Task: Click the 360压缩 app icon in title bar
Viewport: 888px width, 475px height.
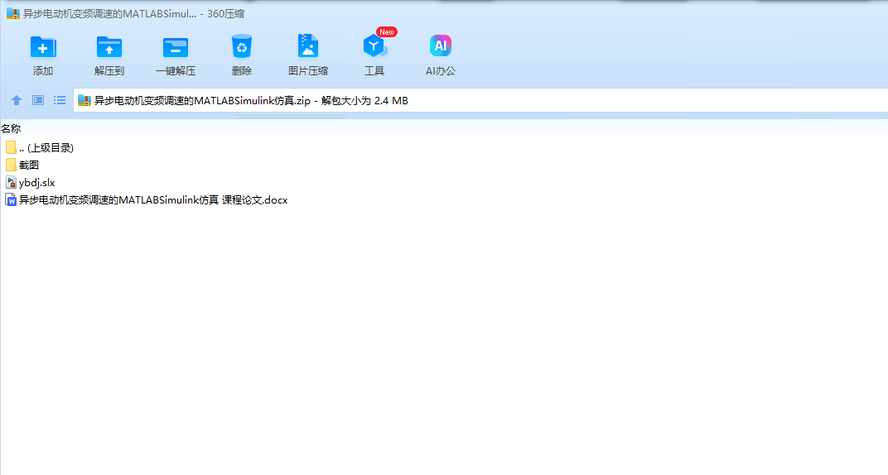Action: pyautogui.click(x=12, y=13)
